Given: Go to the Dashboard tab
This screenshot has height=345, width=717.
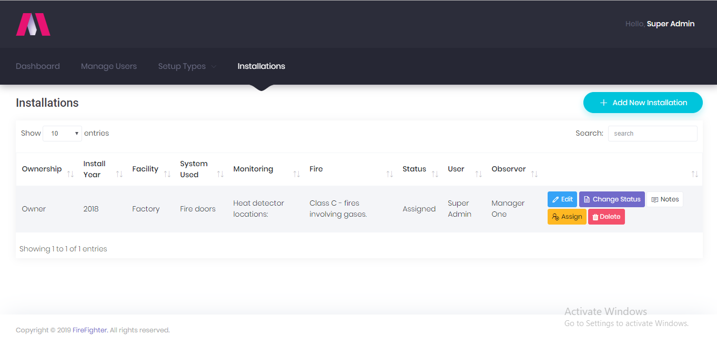Looking at the screenshot, I should 38,66.
